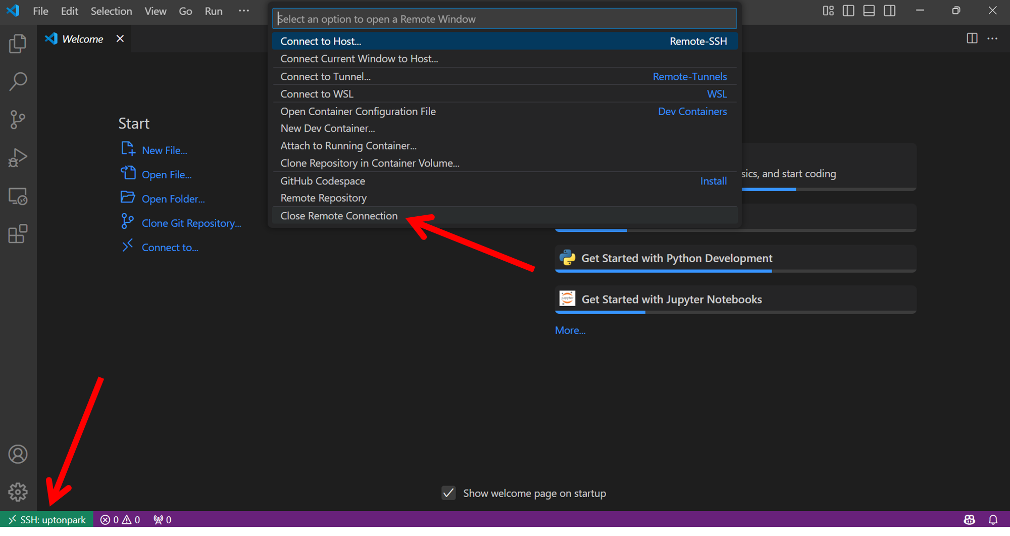Open the Accounts menu icon
The width and height of the screenshot is (1010, 536).
pyautogui.click(x=18, y=454)
